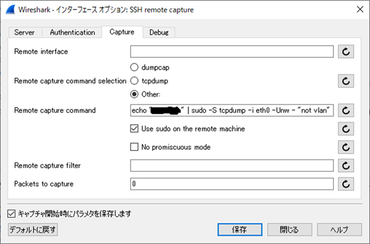Image resolution: width=370 pixels, height=244 pixels.
Task: Reset Remote capture command selection
Action: point(346,81)
